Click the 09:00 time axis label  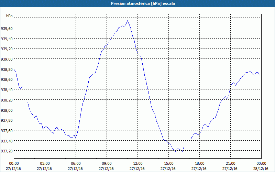click(107, 164)
